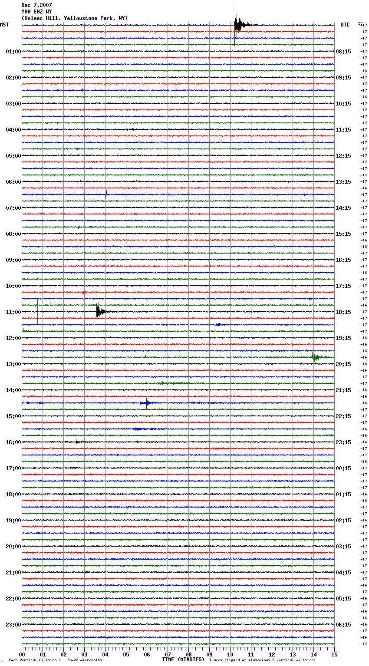The image size is (369, 666).
Task: Select the '15:00' MST time label
Action: (x=13, y=416)
